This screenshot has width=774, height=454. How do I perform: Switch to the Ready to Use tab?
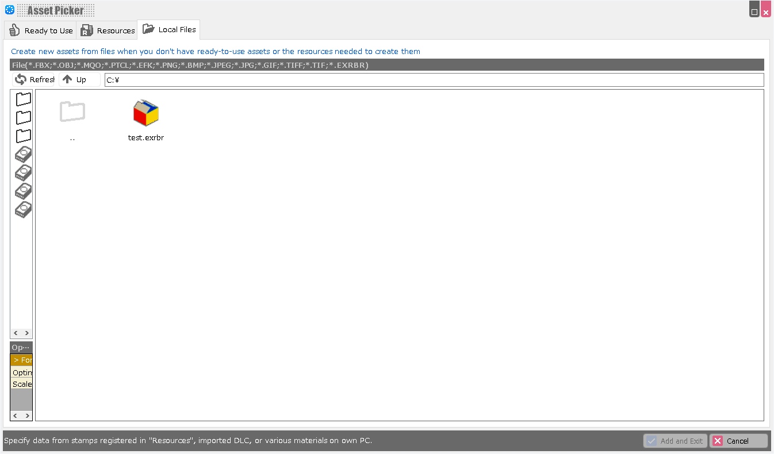click(x=40, y=30)
